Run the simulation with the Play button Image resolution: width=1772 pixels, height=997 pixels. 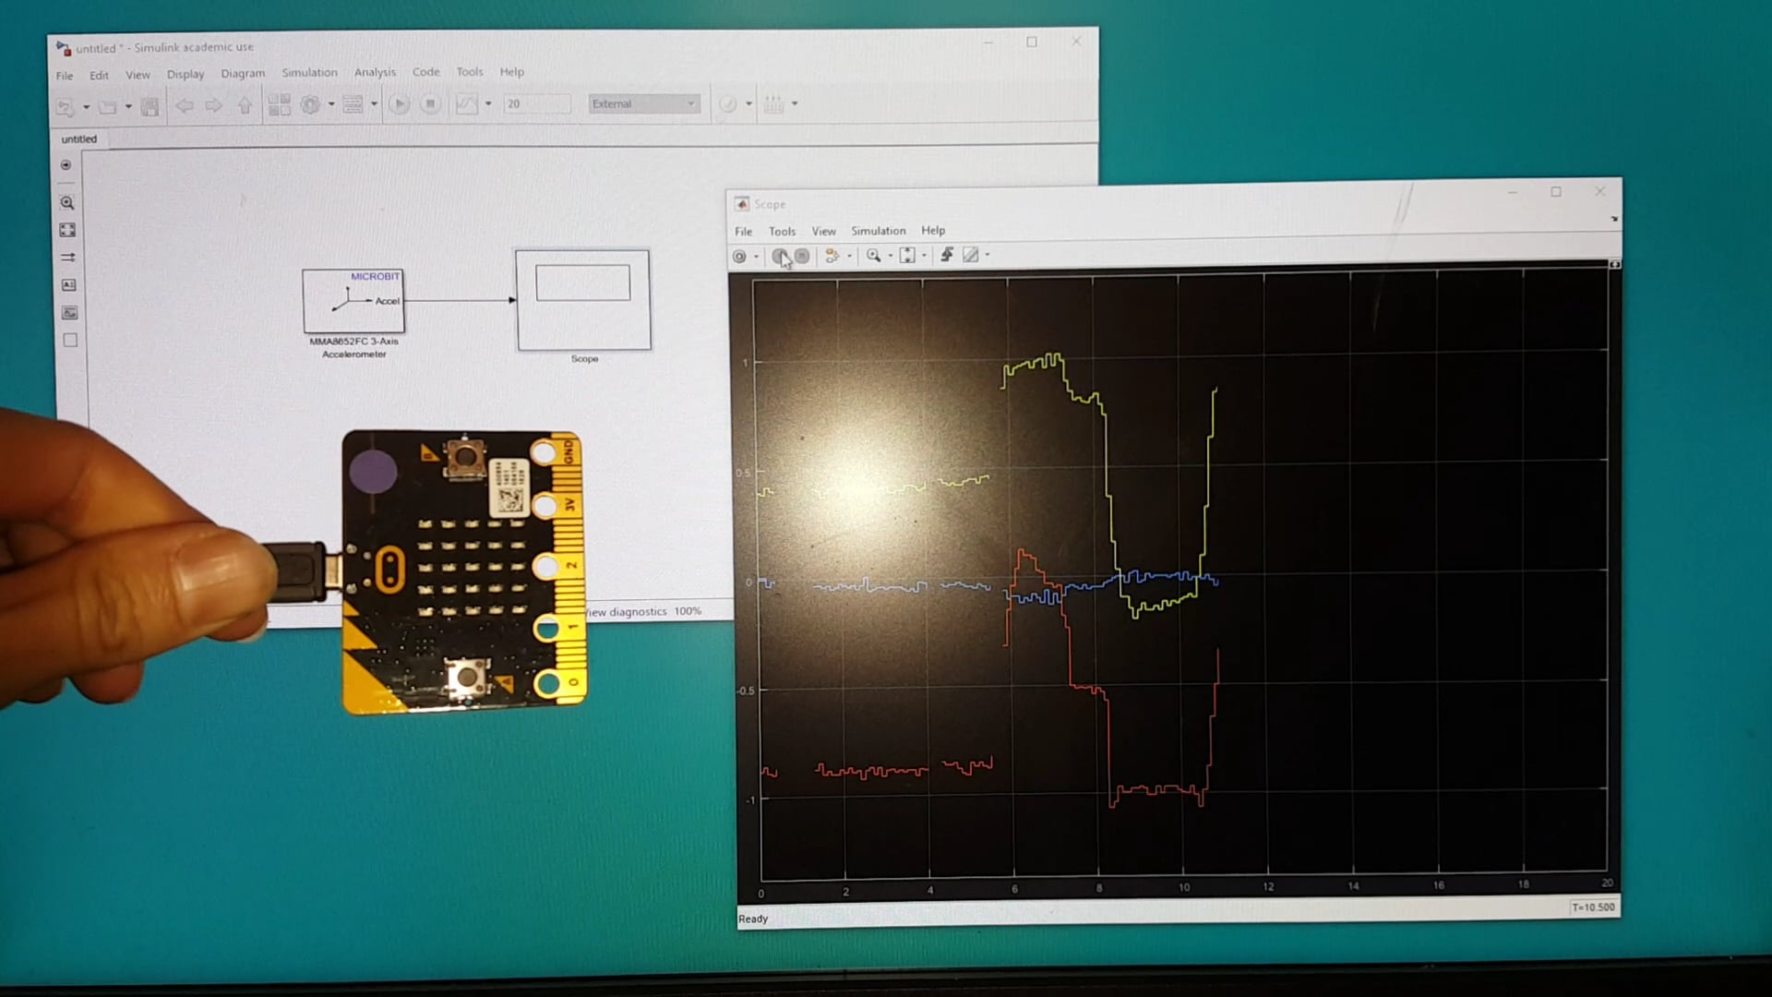(x=400, y=103)
